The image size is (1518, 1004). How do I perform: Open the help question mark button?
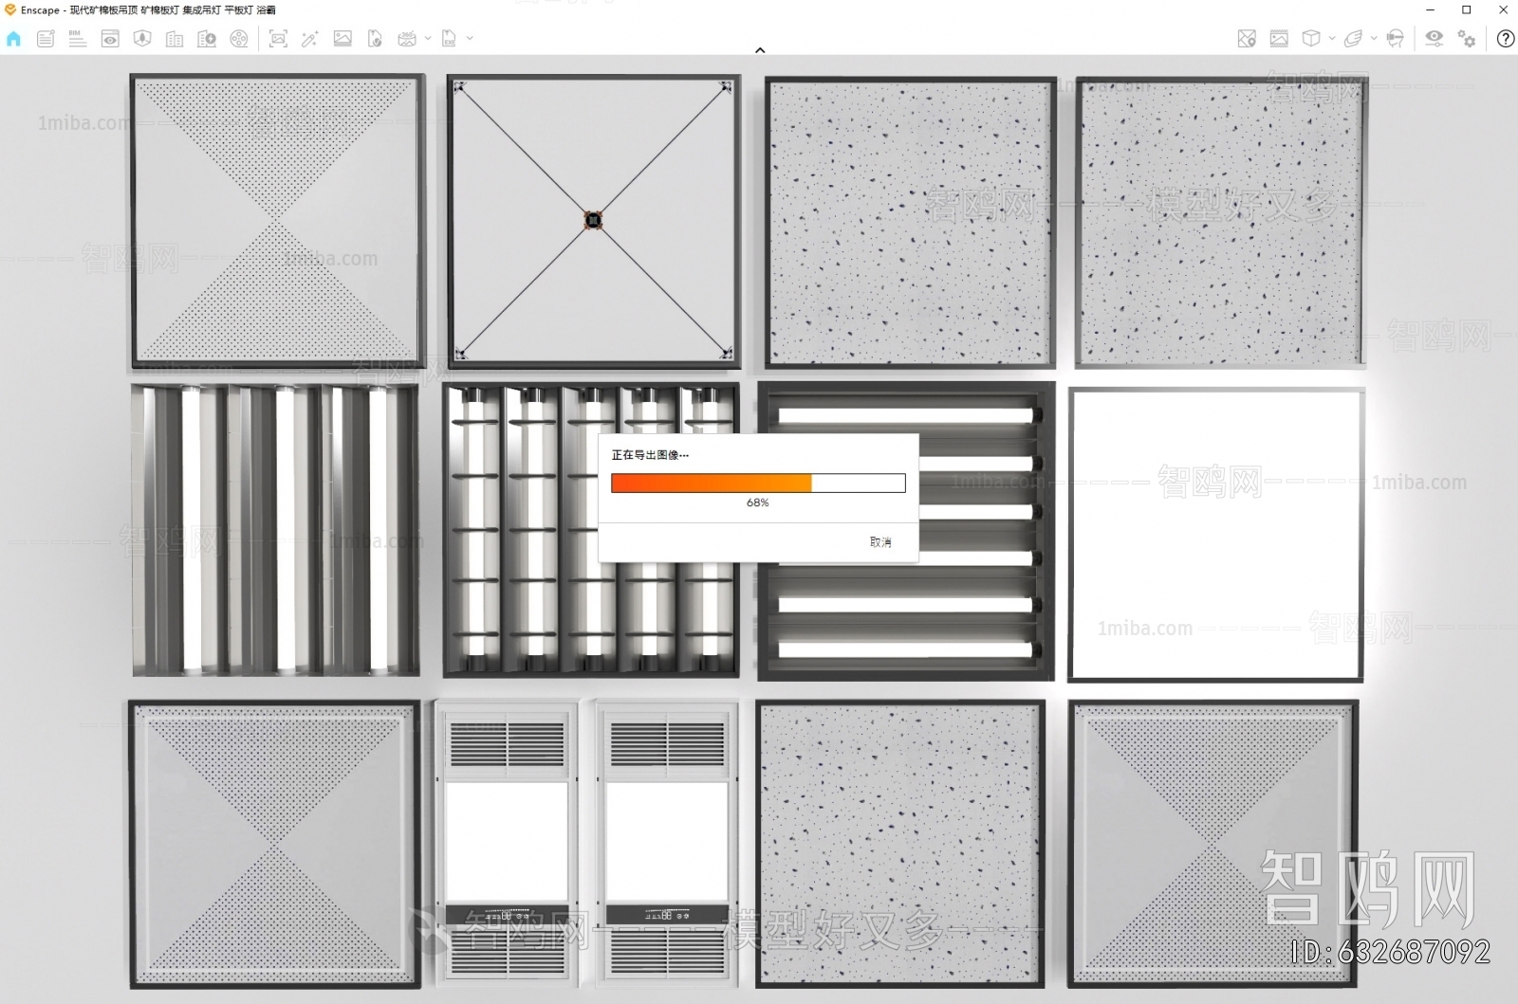1505,39
